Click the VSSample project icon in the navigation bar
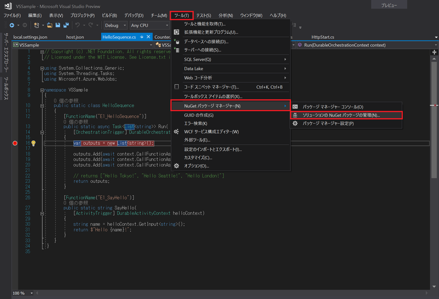Image resolution: width=439 pixels, height=299 pixels. point(16,45)
